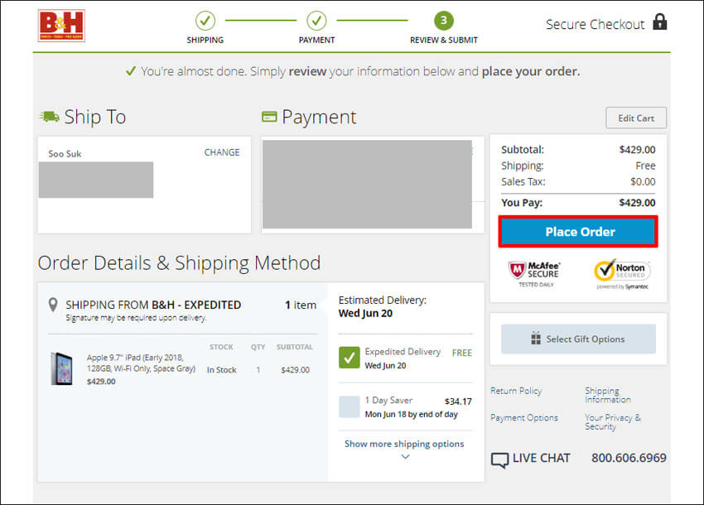Click the Shipping Free value in summary

click(645, 166)
